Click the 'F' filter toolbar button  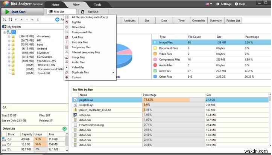point(16,20)
